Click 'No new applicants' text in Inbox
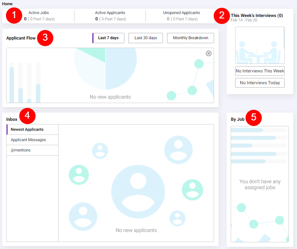Screen dimensions: 297x249 136,230
